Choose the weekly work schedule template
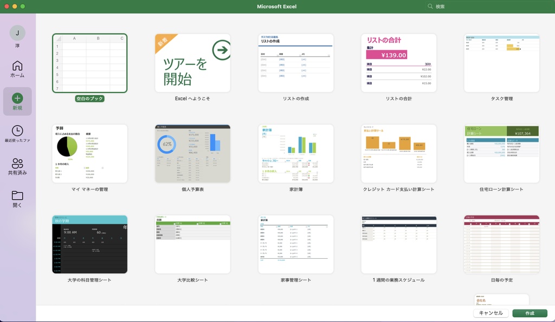 [x=399, y=244]
